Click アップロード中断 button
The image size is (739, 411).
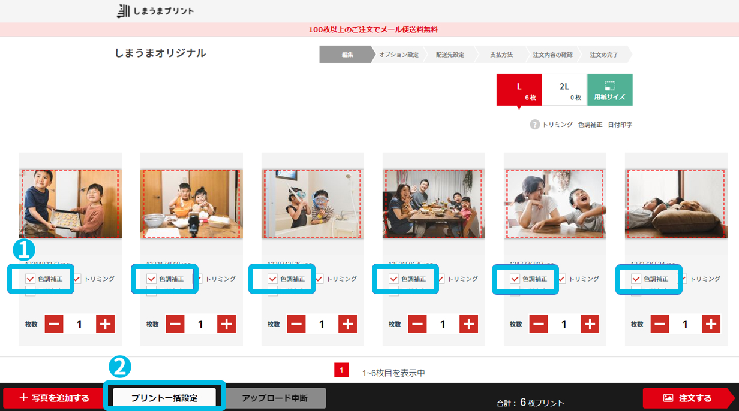[x=275, y=398]
